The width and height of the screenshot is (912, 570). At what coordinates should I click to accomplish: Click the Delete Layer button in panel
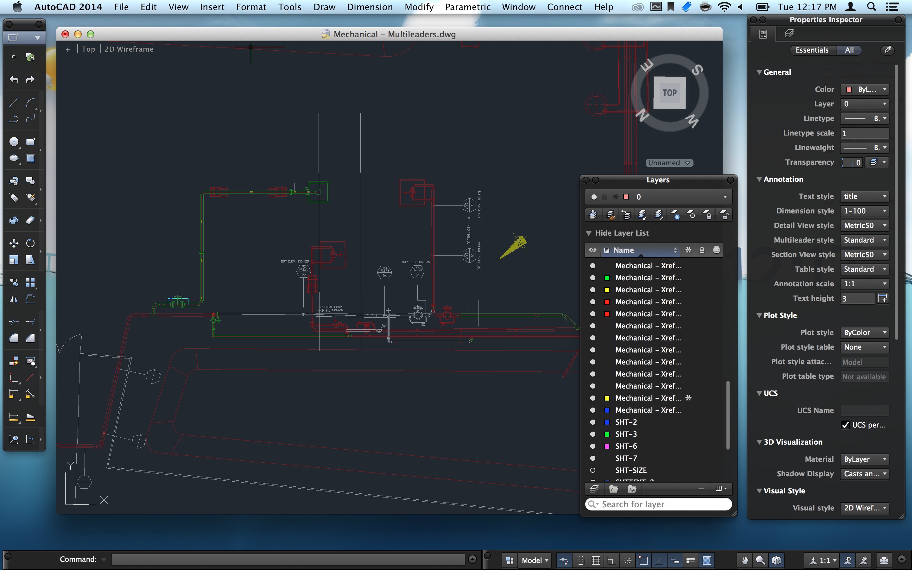(x=699, y=488)
